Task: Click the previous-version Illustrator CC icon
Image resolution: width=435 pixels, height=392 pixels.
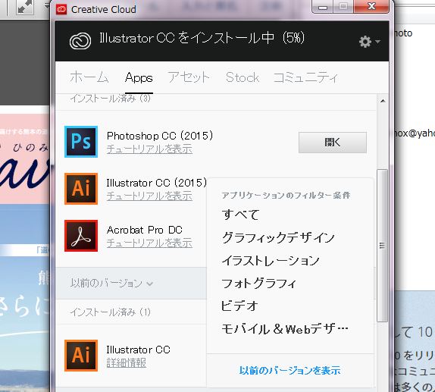Action: pos(81,356)
